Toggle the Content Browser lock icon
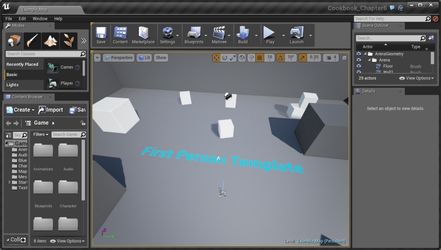This screenshot has height=250, width=441. pyautogui.click(x=83, y=123)
